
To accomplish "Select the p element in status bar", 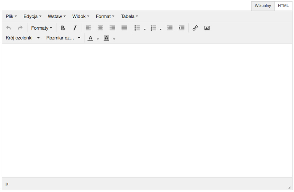I will 7,184.
